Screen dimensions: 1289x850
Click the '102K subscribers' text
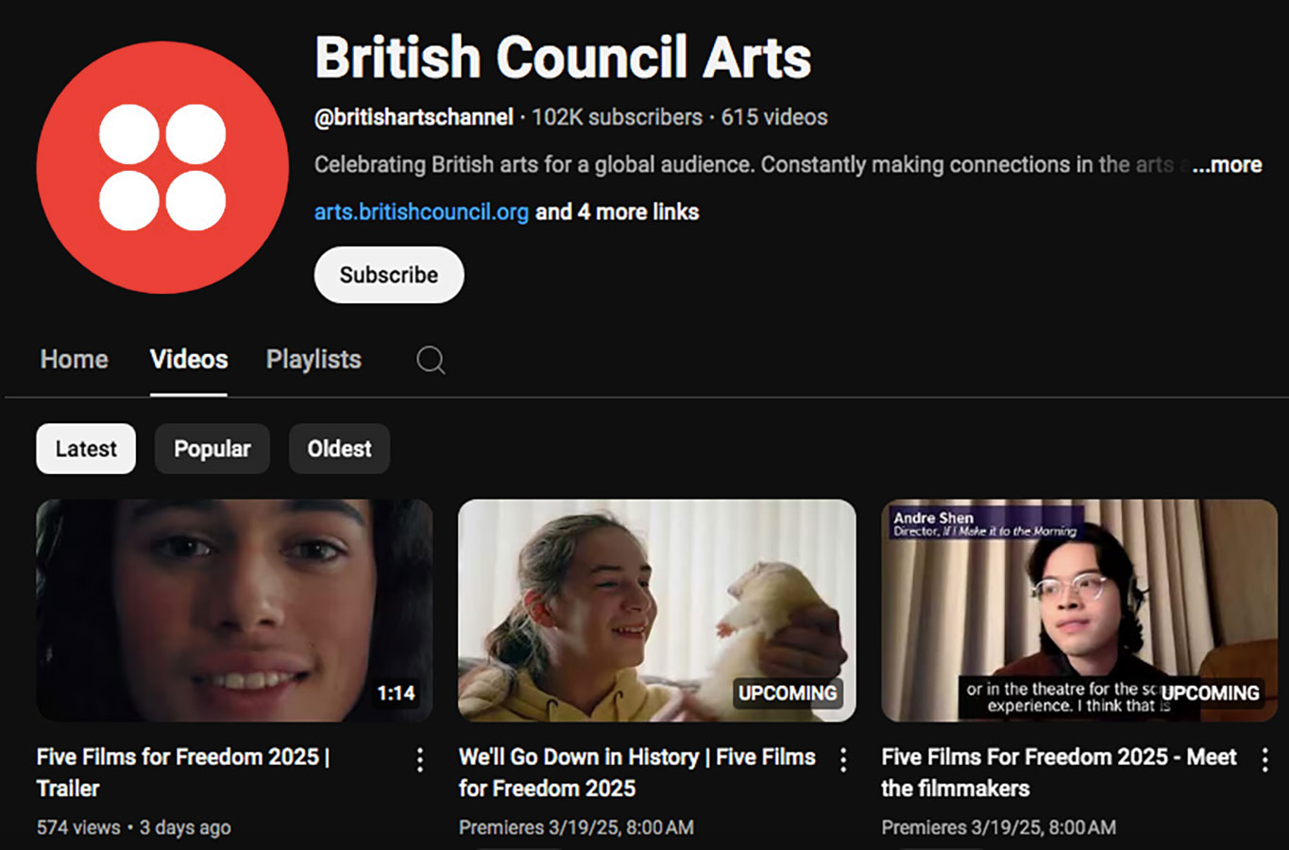click(617, 117)
